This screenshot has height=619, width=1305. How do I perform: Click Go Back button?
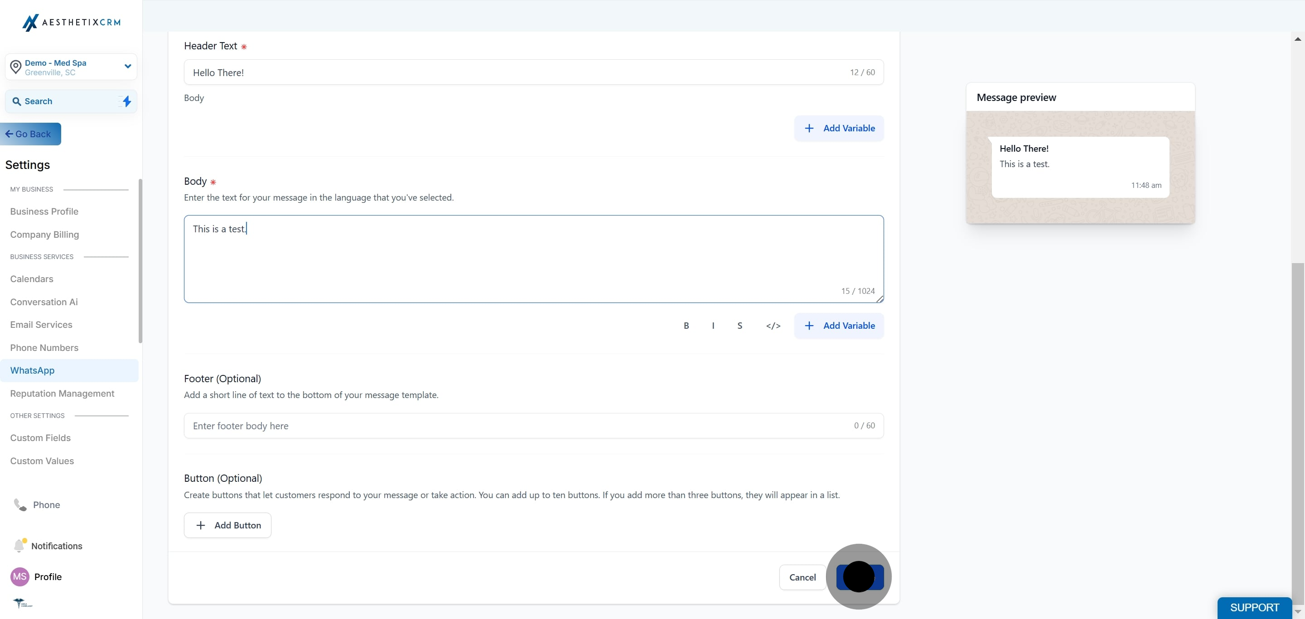pyautogui.click(x=29, y=134)
